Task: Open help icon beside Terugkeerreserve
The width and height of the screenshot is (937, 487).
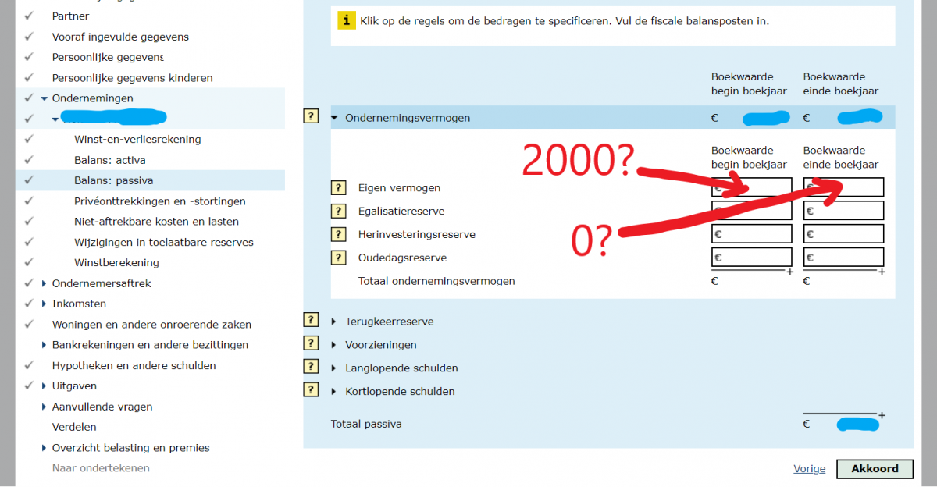Action: (311, 320)
